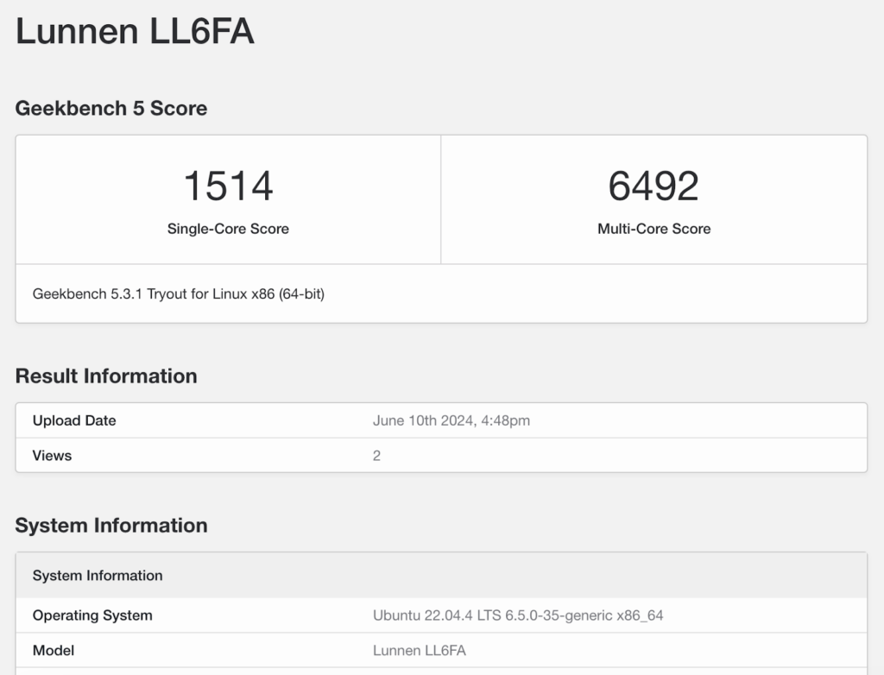Select the Lunnen LL6FA model value
This screenshot has width=884, height=675.
pyautogui.click(x=420, y=650)
